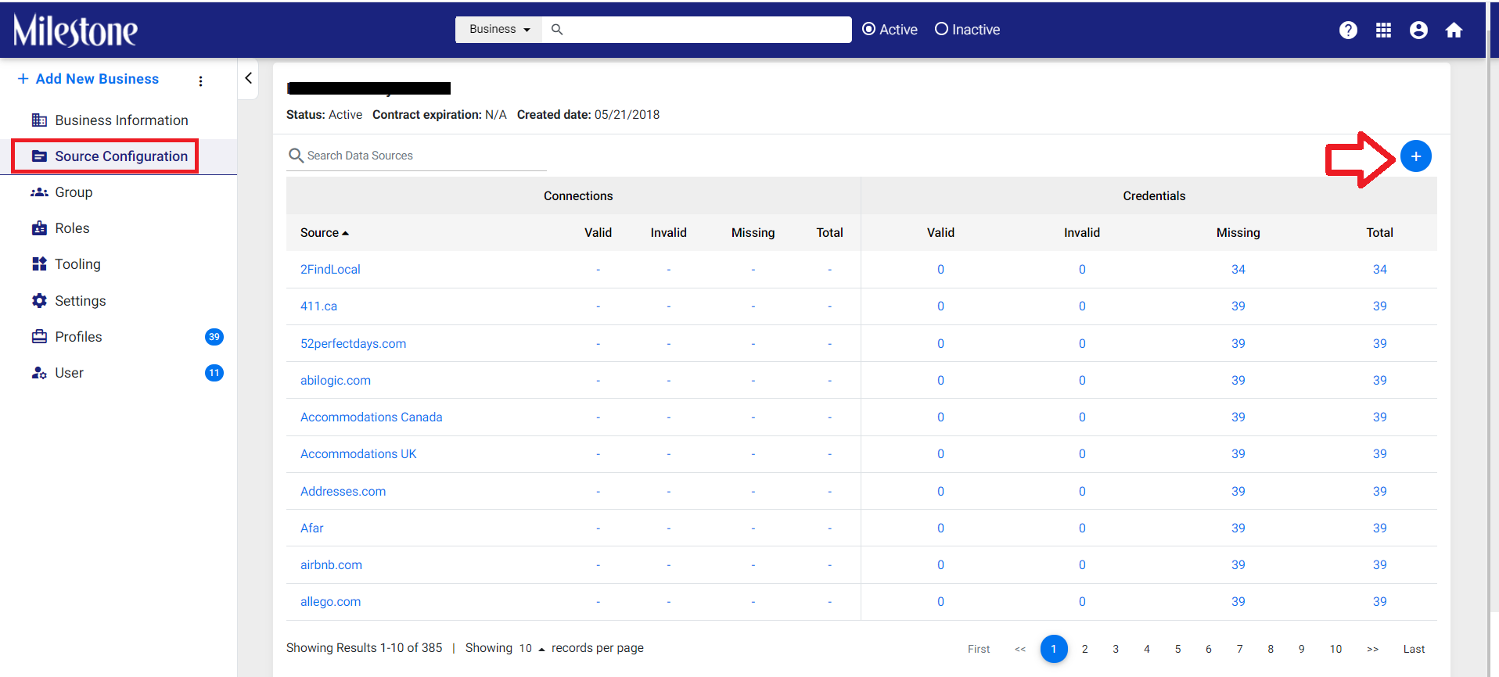Viewport: 1499px width, 677px height.
Task: Click the Group people icon
Action: click(39, 192)
